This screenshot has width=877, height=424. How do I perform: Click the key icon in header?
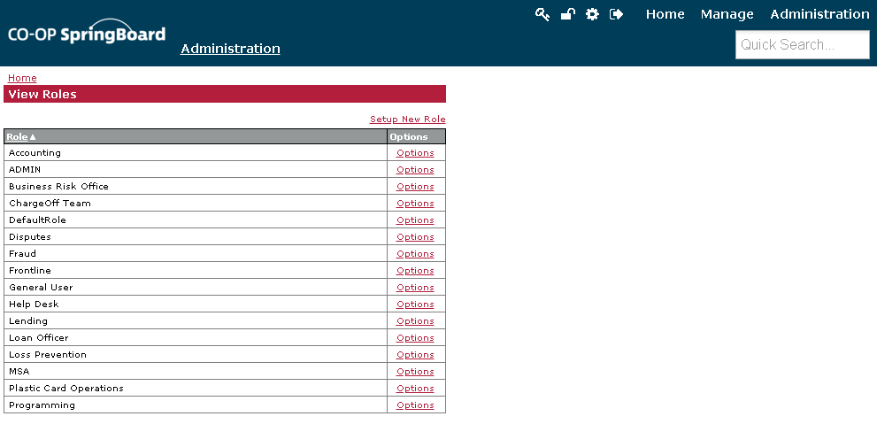tap(542, 14)
